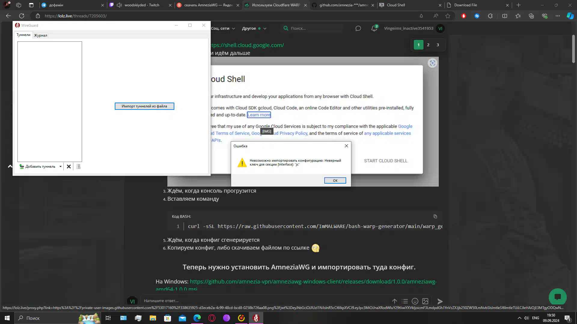Click OK in the Ошибка dialog
The width and height of the screenshot is (577, 324).
(335, 181)
